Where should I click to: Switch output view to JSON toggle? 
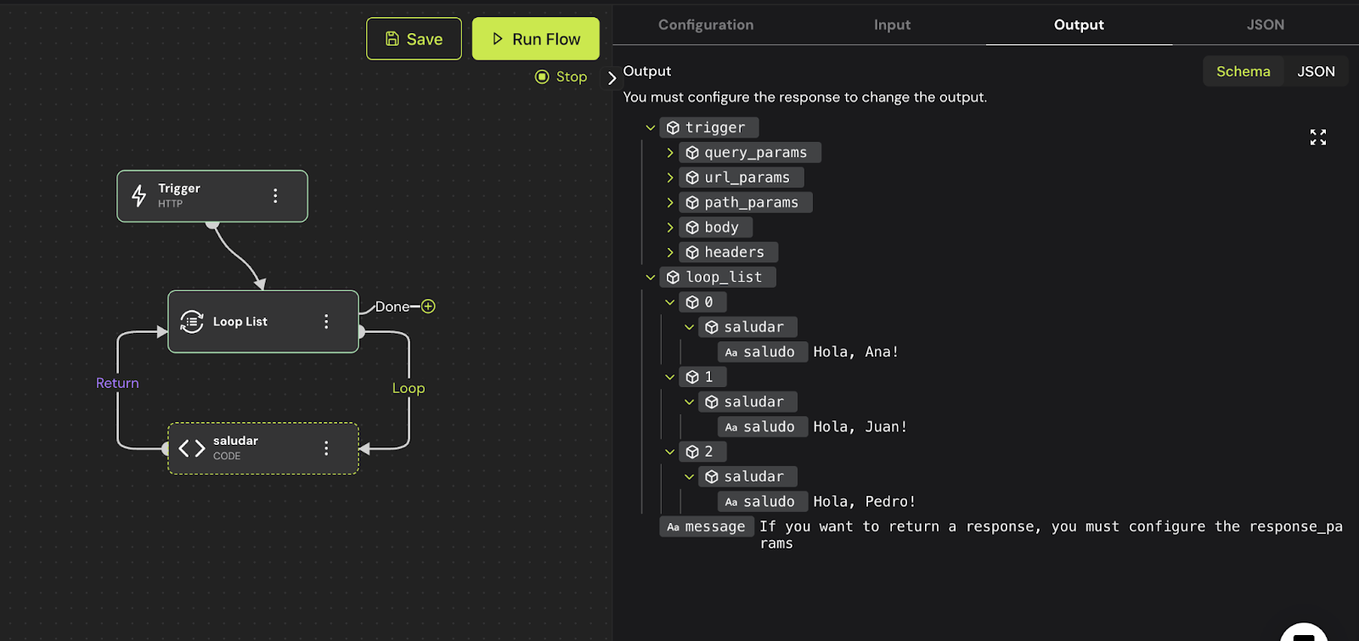point(1316,71)
